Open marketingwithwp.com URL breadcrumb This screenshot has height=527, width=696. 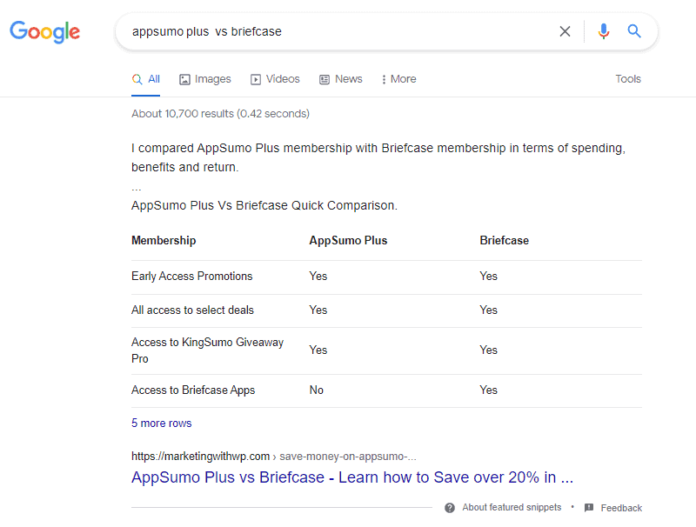coord(274,457)
